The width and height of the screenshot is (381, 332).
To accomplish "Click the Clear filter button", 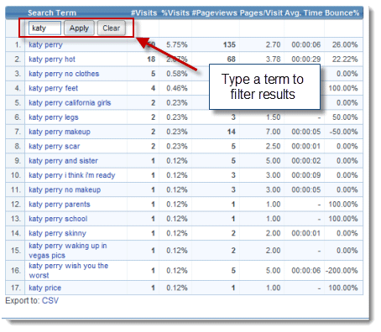I will point(111,29).
